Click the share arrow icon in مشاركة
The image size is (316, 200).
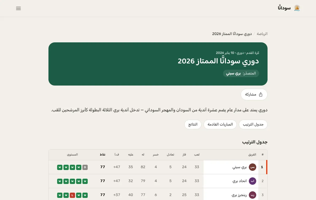(x=261, y=94)
